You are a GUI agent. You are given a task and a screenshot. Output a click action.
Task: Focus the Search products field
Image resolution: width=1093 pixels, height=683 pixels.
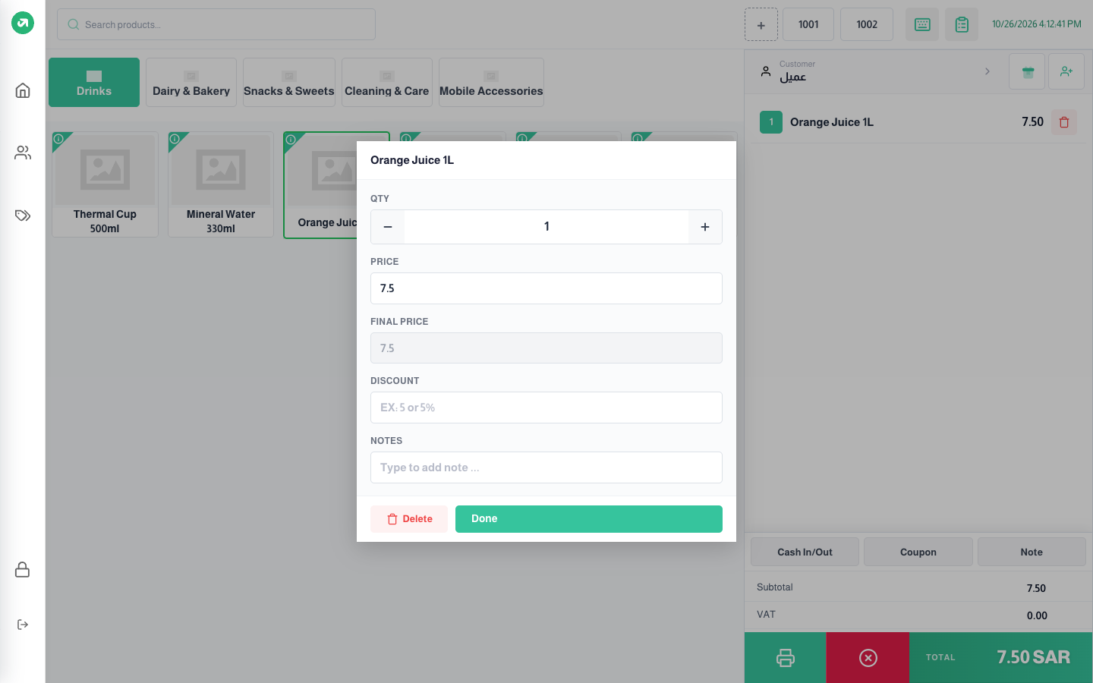[216, 24]
